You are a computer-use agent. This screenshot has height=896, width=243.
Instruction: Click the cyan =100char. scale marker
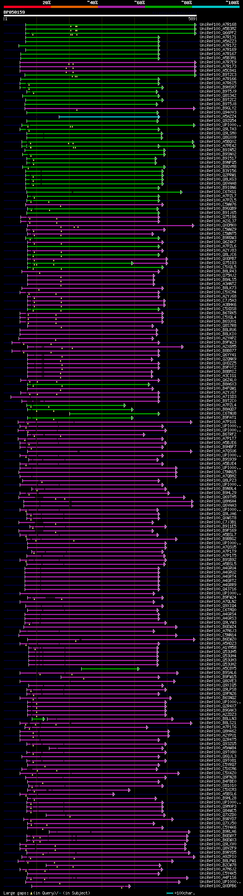(x=170, y=893)
